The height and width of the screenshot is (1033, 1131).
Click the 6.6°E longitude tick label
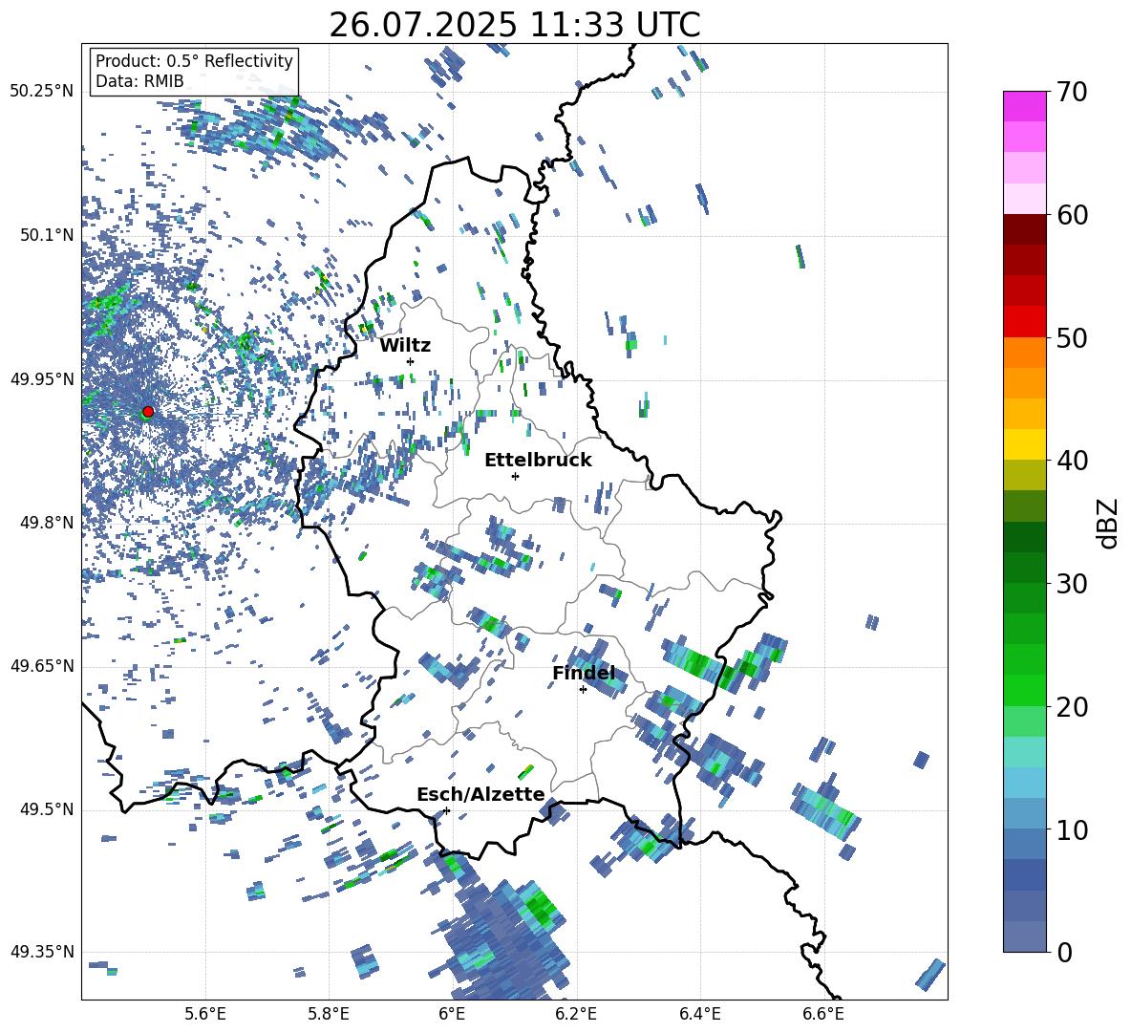tap(823, 1014)
